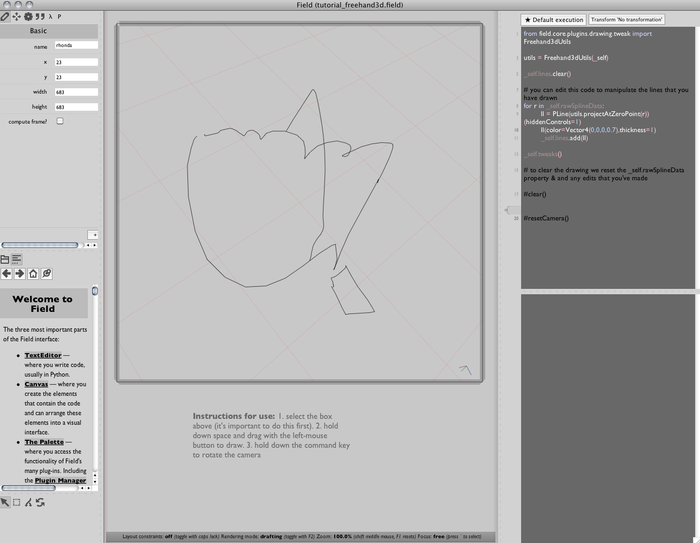700x543 pixels.
Task: Toggle the compute frame checkbox
Action: point(60,121)
